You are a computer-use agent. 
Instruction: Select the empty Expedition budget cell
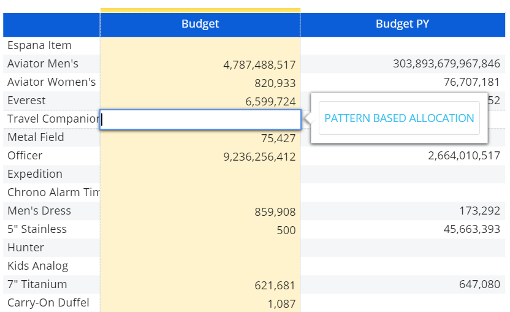click(x=200, y=174)
